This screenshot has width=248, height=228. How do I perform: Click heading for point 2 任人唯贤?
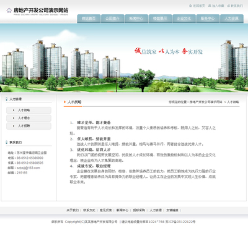pyautogui.click(x=94, y=139)
